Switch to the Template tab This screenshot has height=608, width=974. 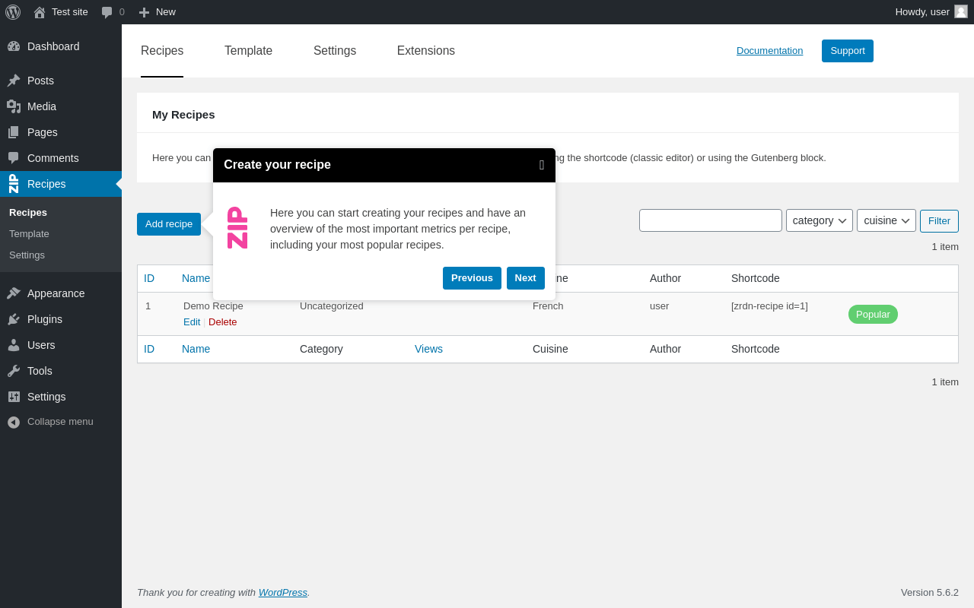(248, 51)
